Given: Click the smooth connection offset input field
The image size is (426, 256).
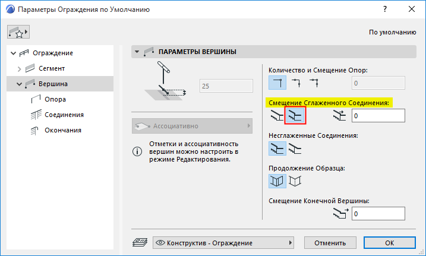Looking at the screenshot, I should [x=378, y=115].
